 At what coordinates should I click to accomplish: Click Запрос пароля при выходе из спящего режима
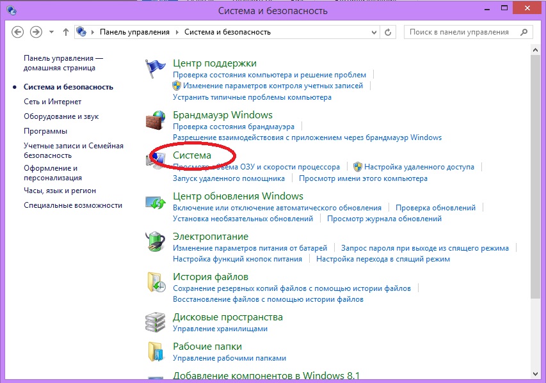point(425,248)
